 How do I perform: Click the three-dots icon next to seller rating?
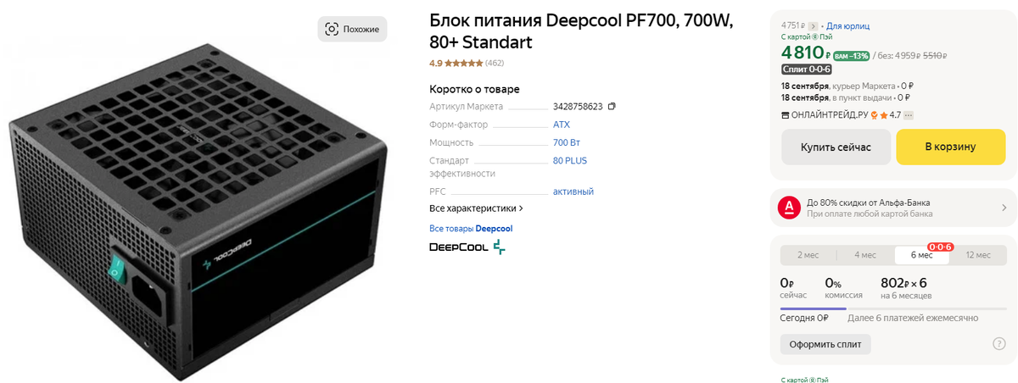909,114
